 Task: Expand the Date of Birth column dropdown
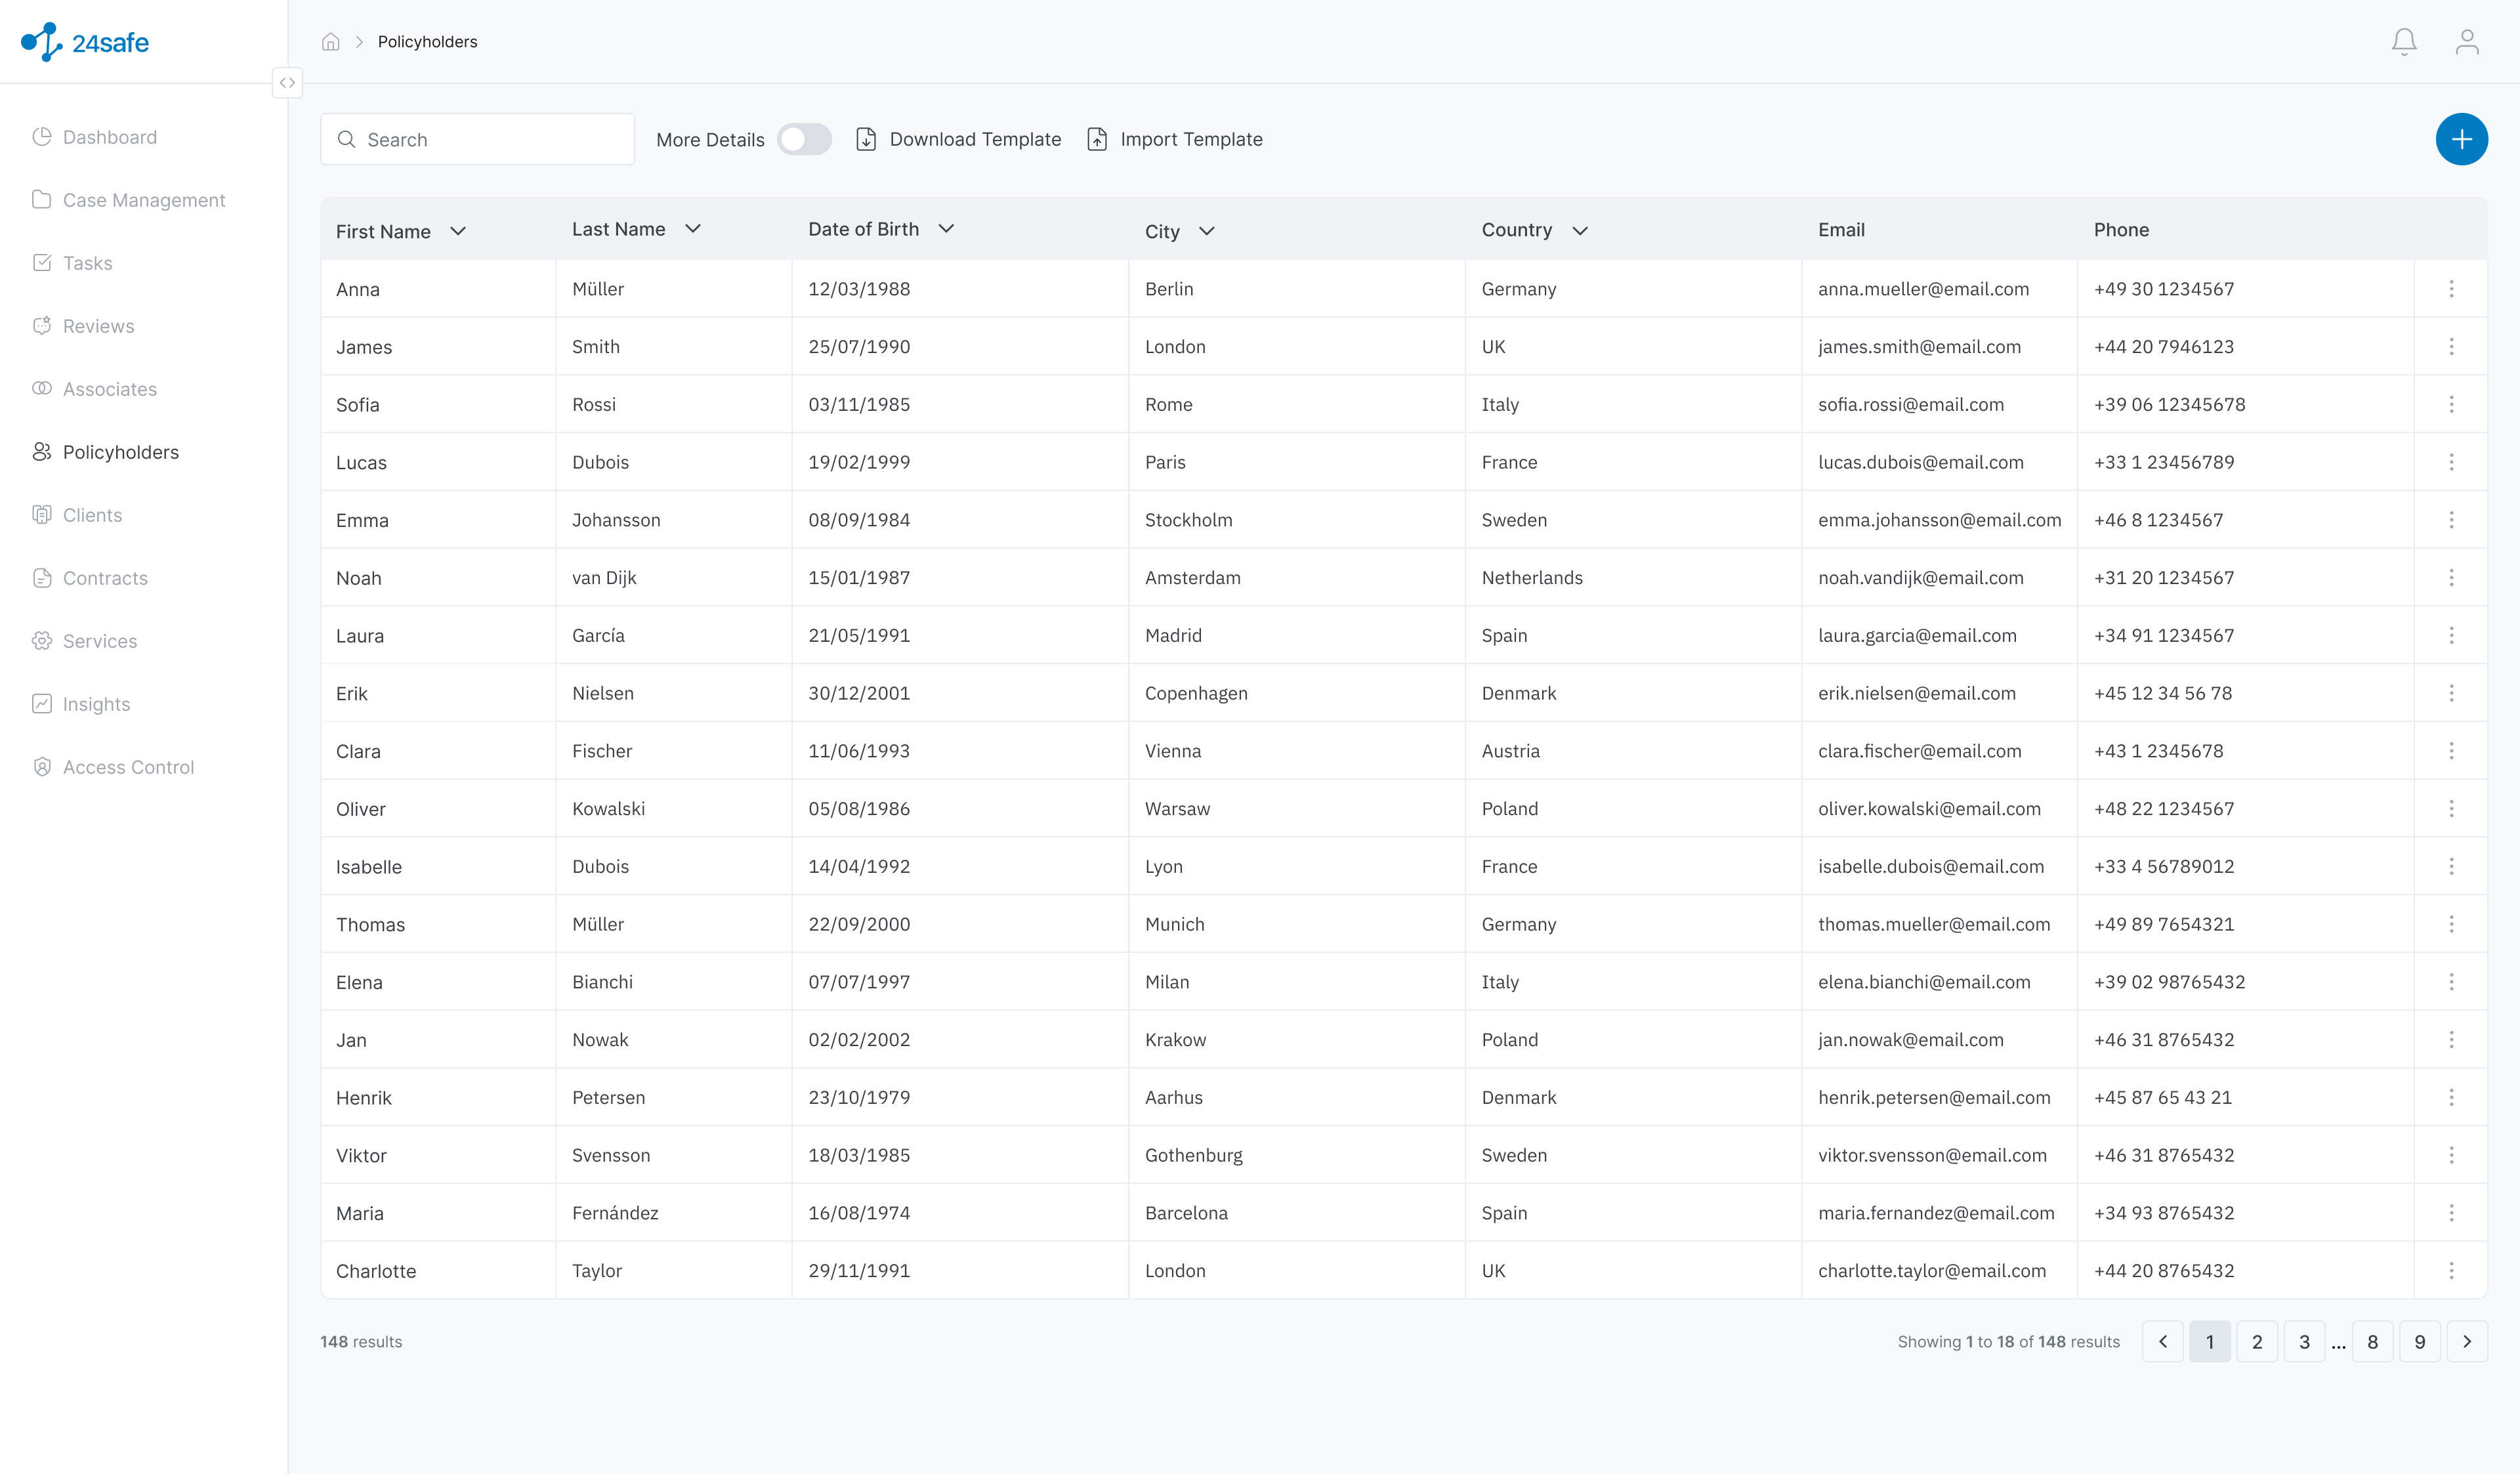tap(946, 229)
